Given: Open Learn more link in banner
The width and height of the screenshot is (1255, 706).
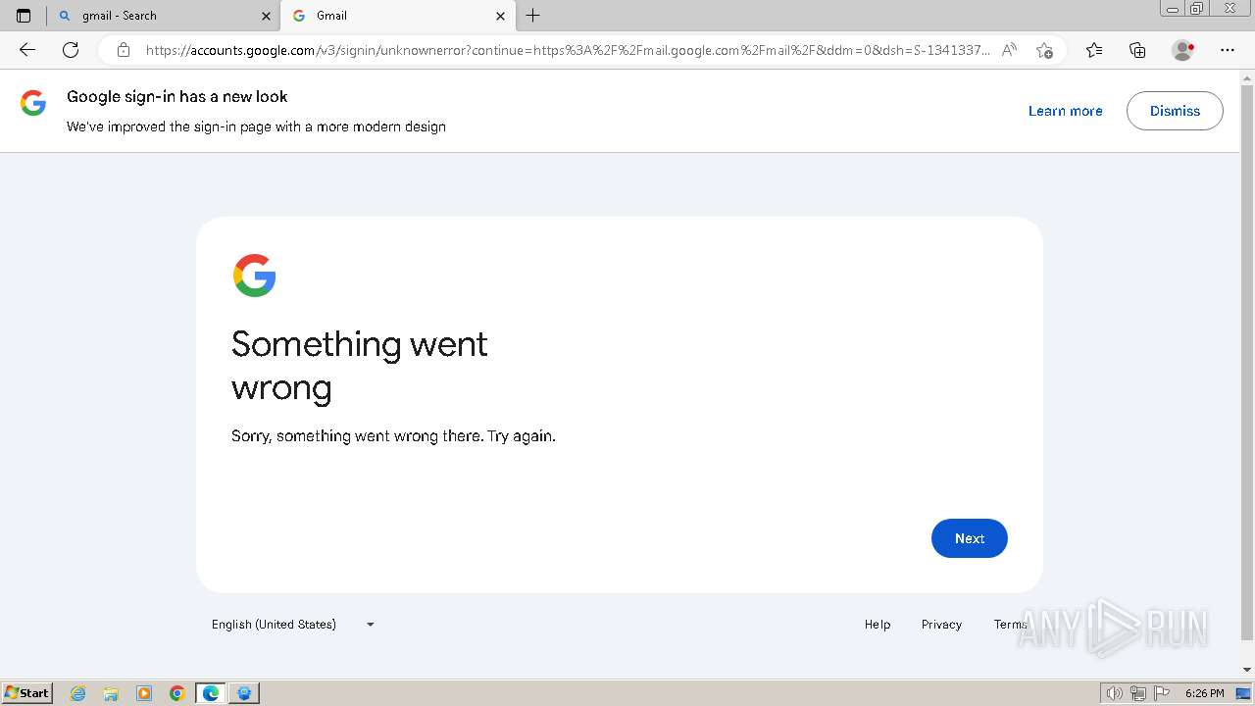Looking at the screenshot, I should point(1065,111).
